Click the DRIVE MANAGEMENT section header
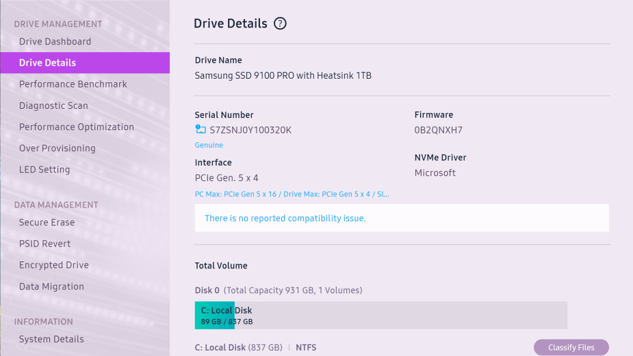Image resolution: width=633 pixels, height=356 pixels. click(x=58, y=24)
